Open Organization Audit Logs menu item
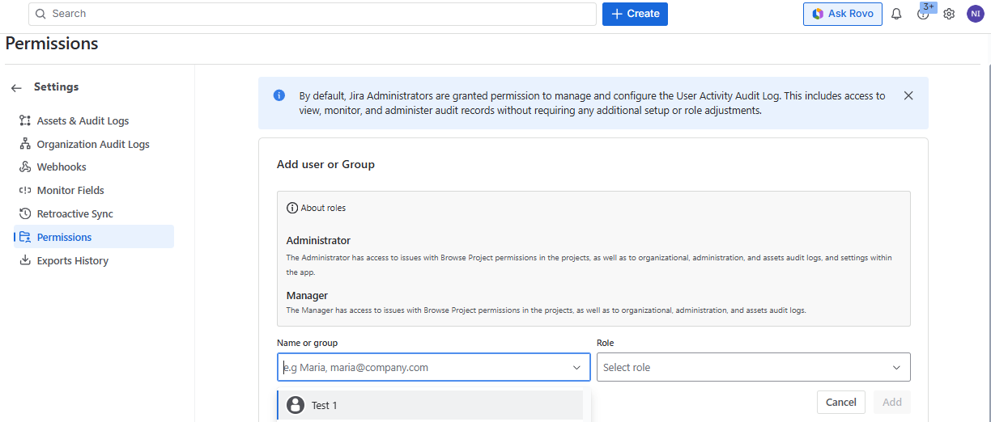The width and height of the screenshot is (991, 422). click(93, 145)
